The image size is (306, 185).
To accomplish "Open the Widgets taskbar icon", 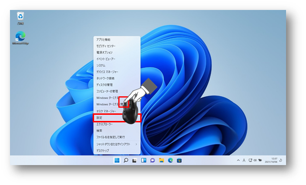I will tap(143, 160).
